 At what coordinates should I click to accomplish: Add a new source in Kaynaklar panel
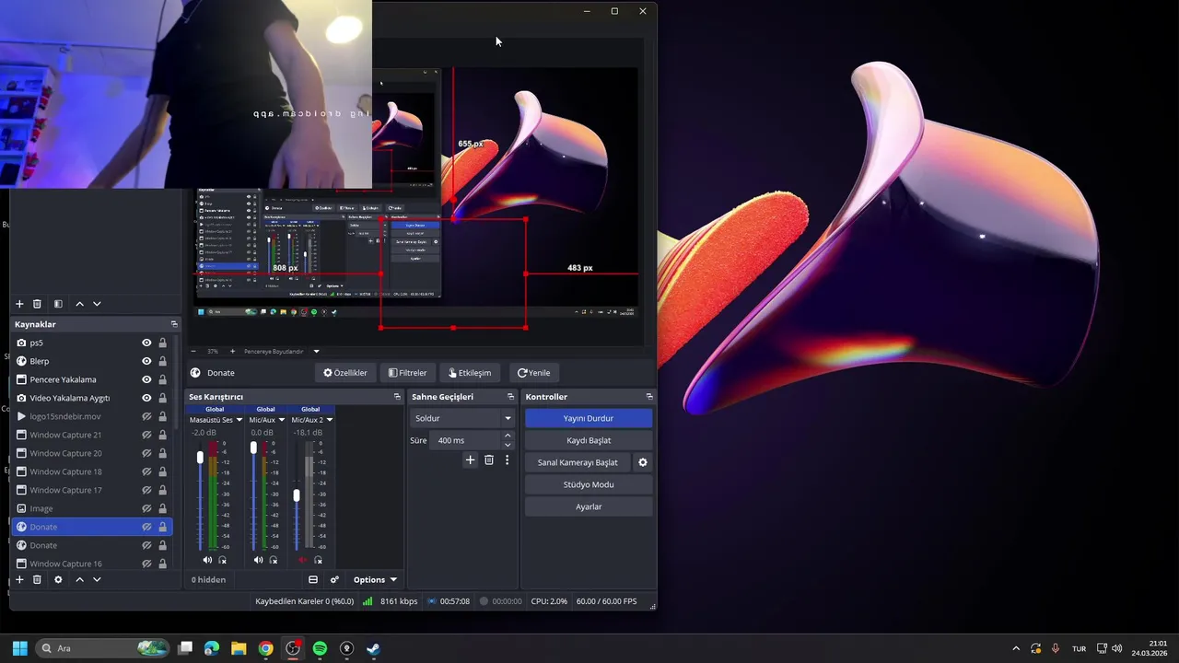pyautogui.click(x=19, y=579)
